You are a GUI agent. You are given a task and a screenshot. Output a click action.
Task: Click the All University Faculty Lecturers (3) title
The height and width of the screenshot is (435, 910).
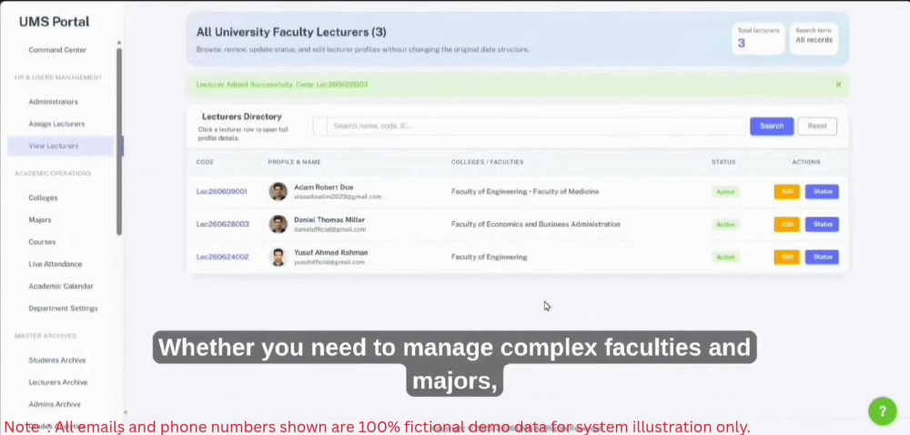(291, 32)
